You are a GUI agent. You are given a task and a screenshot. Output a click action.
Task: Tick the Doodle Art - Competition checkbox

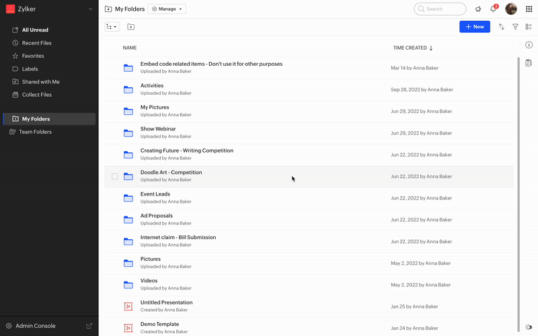(x=114, y=177)
